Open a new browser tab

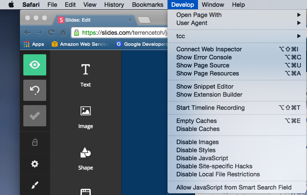(144, 20)
